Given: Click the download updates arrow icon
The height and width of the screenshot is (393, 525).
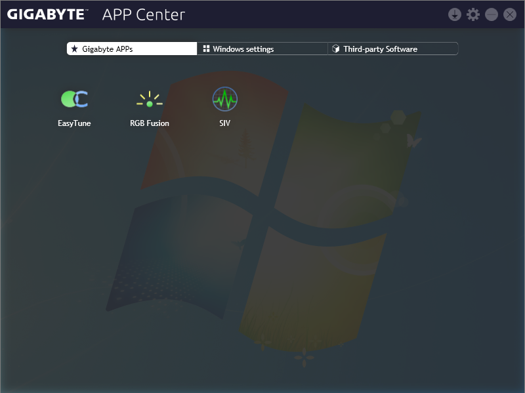Looking at the screenshot, I should click(454, 14).
